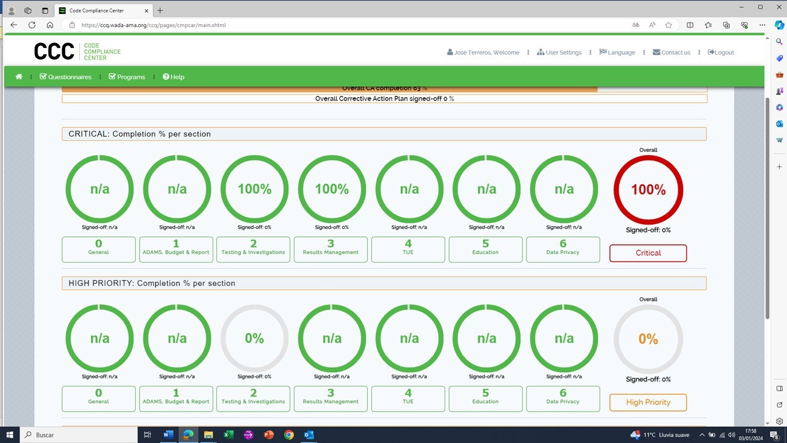Click the Critical Overall 100% red ring
The height and width of the screenshot is (443, 787).
click(648, 190)
